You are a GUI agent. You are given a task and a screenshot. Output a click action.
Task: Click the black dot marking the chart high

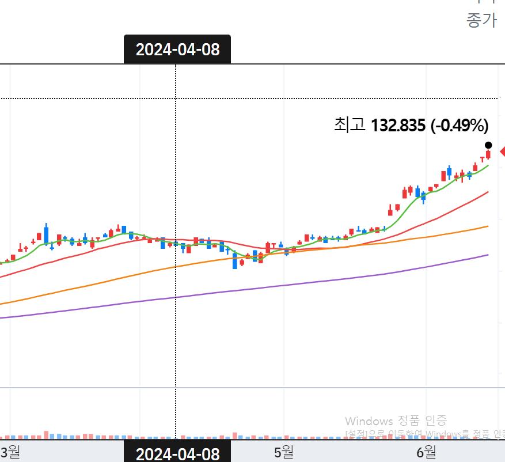point(488,145)
